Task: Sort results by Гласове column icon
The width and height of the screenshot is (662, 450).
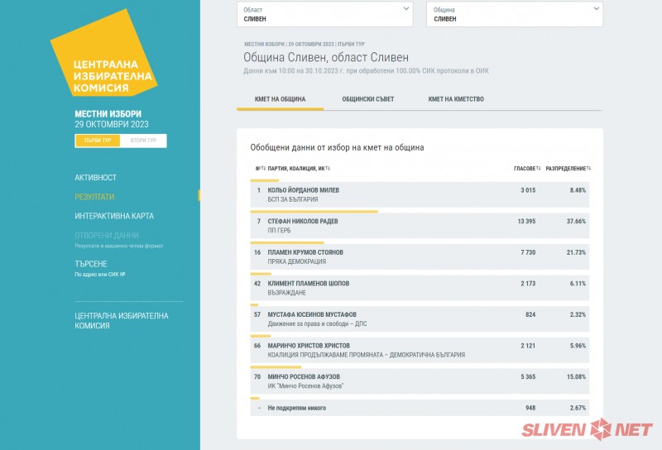Action: [538, 168]
